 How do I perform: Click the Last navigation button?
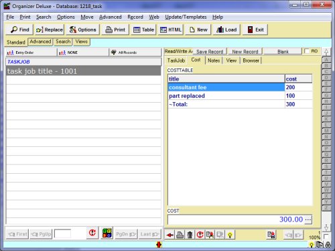[x=149, y=234]
